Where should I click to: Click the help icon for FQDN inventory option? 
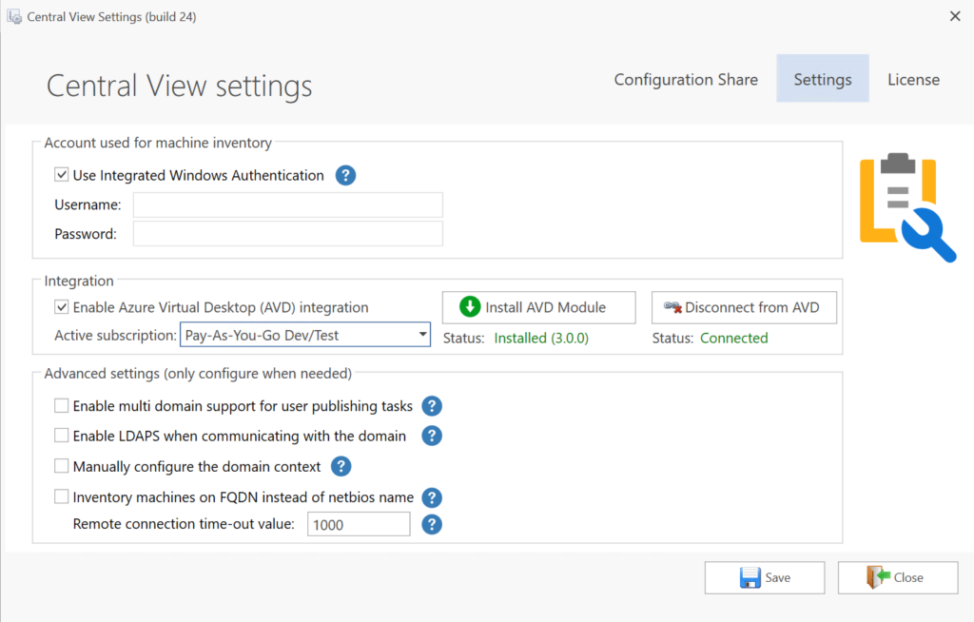[431, 497]
